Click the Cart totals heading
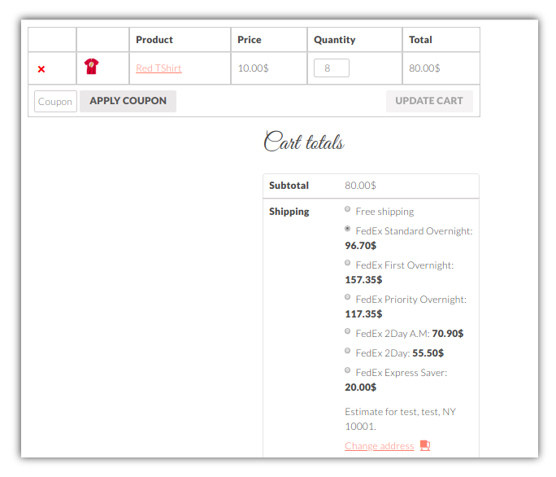 coord(304,142)
